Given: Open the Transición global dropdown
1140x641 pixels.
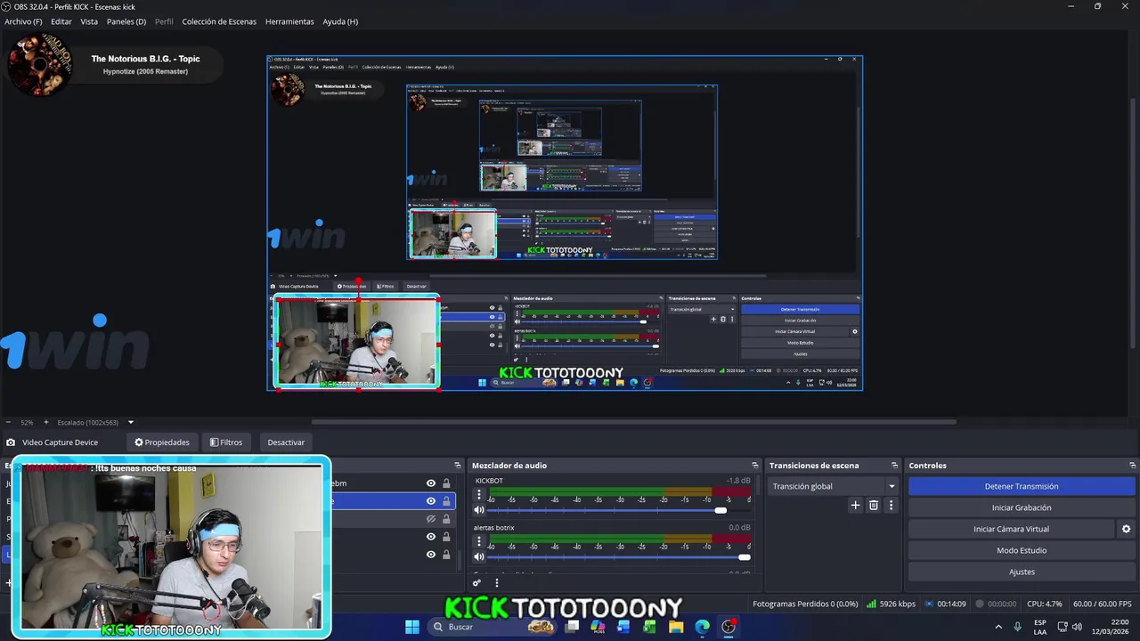Looking at the screenshot, I should point(834,486).
